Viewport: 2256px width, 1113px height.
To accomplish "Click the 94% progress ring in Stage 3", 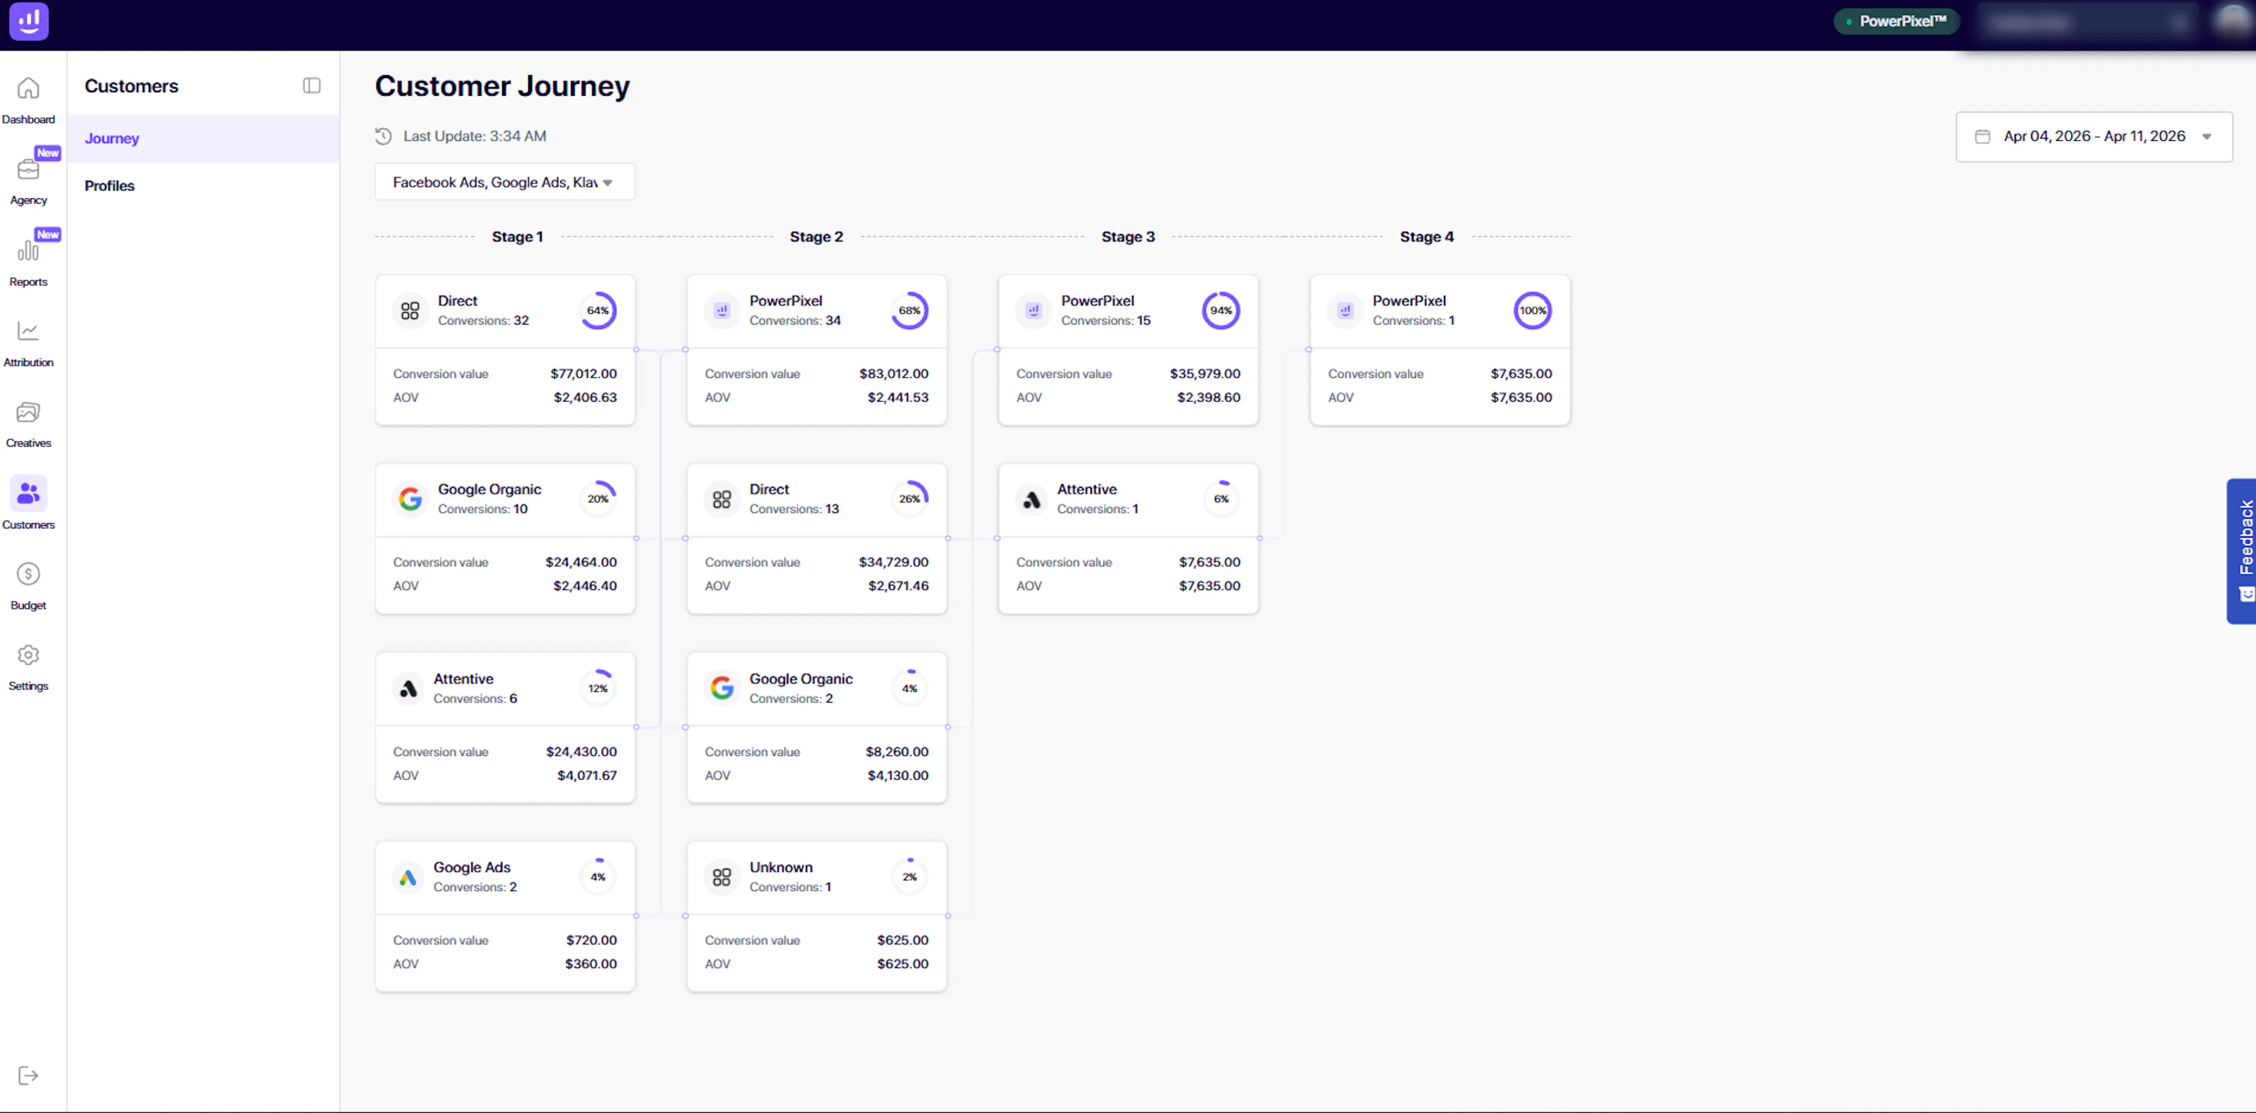I will click(1220, 311).
